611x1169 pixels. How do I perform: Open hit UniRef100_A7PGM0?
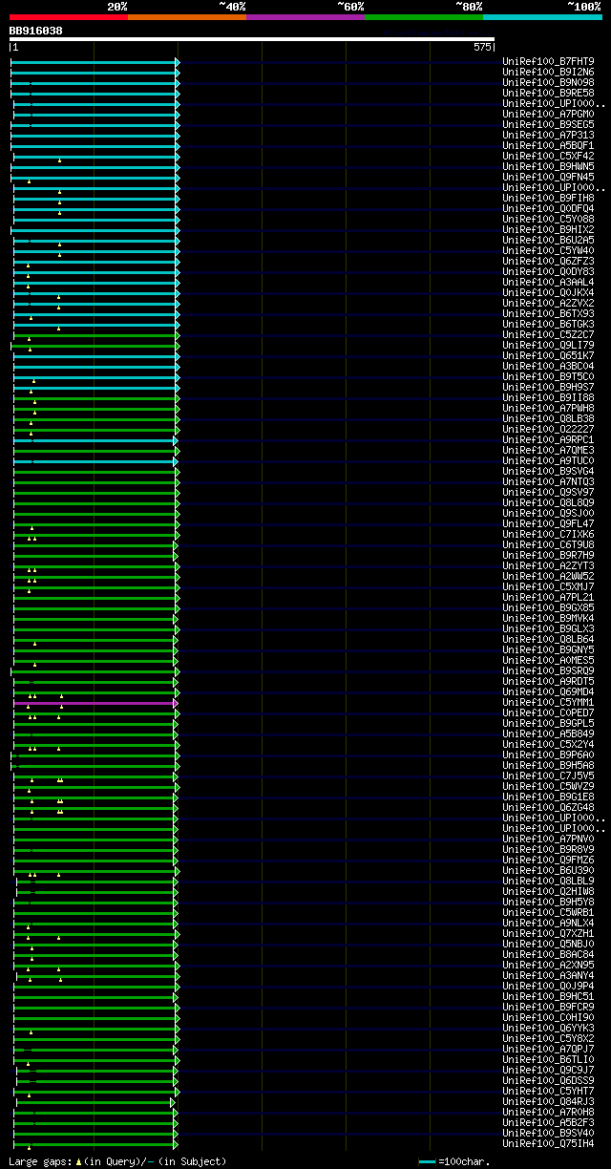coord(548,115)
